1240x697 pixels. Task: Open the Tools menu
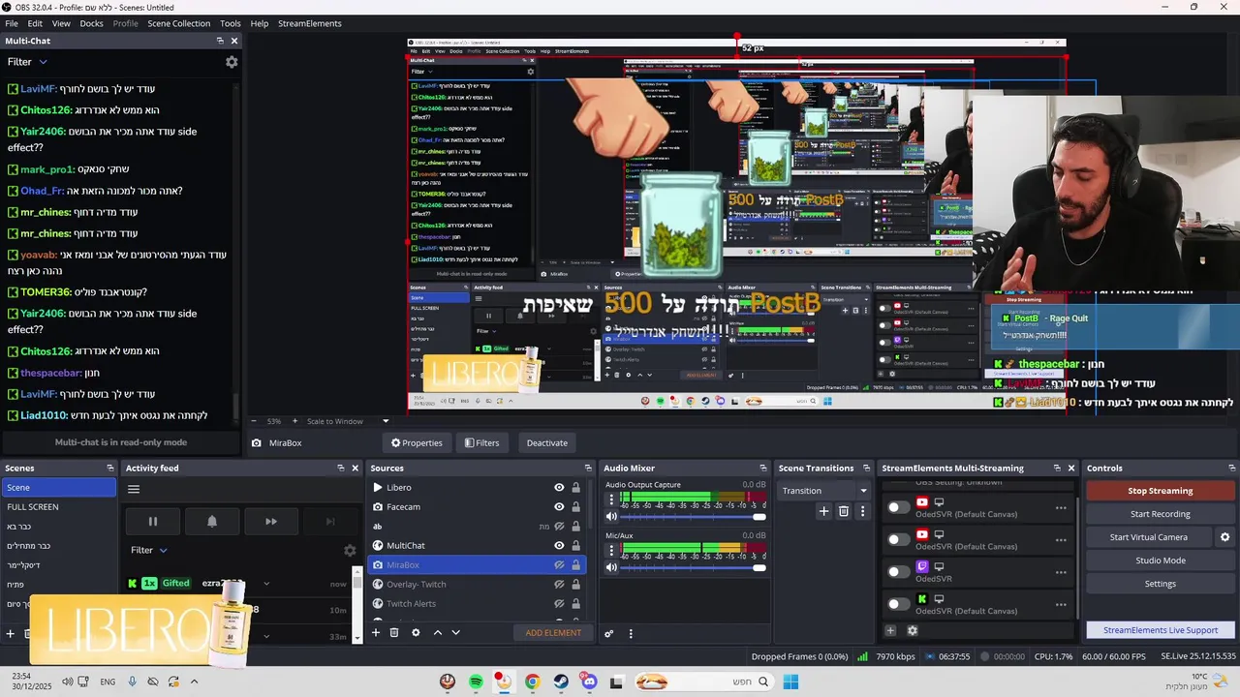[x=231, y=23]
